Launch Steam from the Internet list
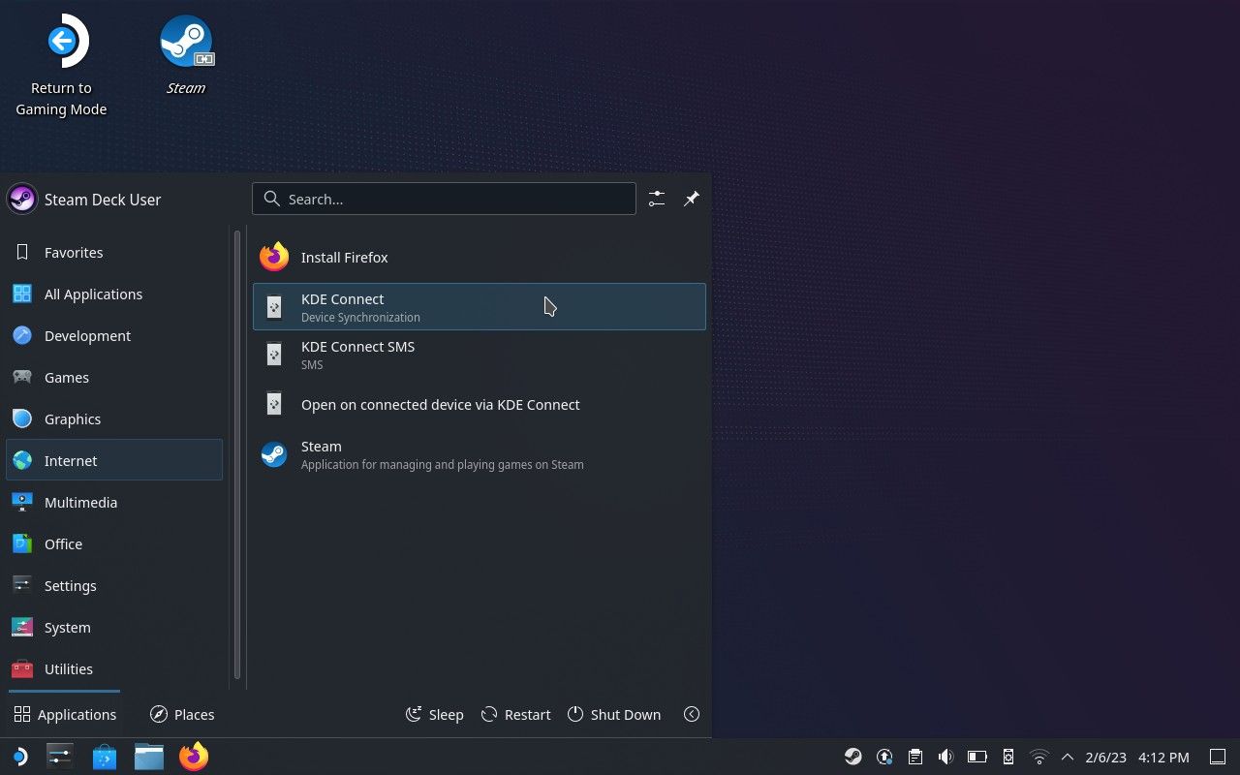Image resolution: width=1240 pixels, height=775 pixels. 480,453
